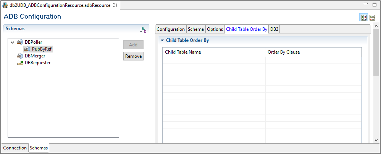
Task: Collapse the DBPoller tree node
Action: pos(13,42)
